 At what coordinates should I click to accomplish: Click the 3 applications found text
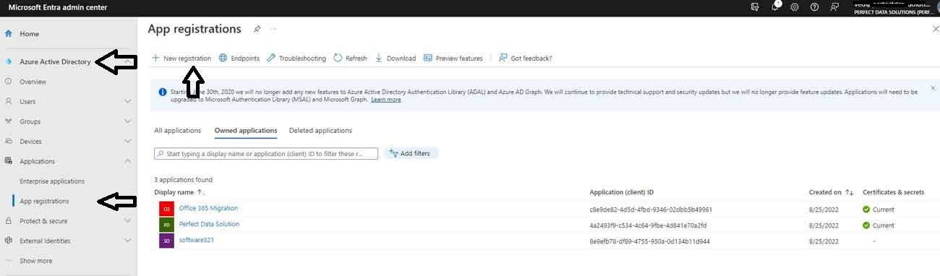pos(183,180)
